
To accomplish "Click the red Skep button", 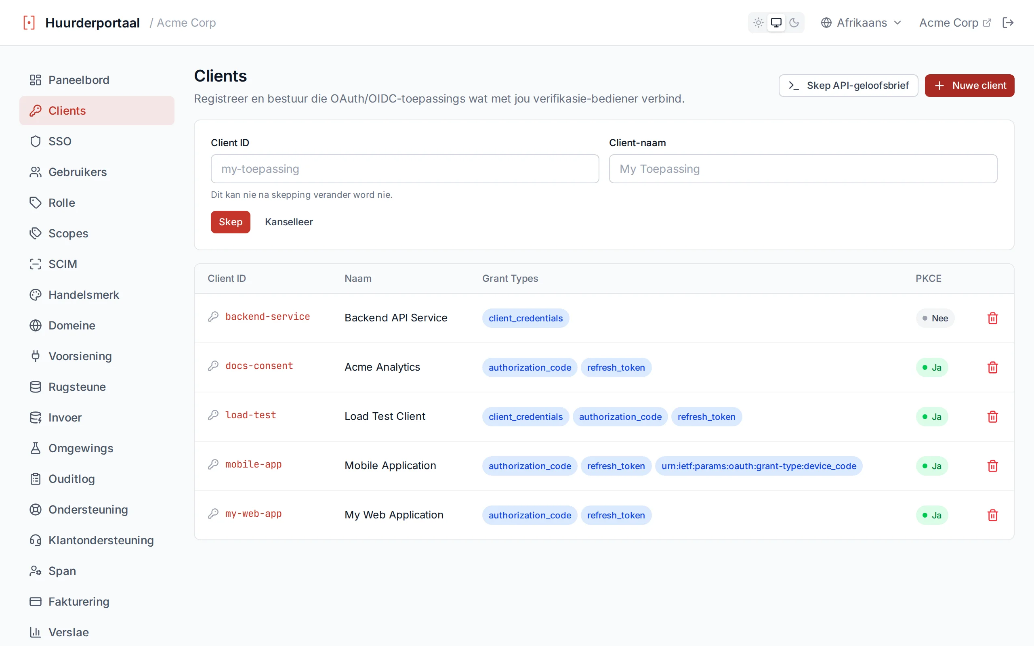I will coord(230,222).
